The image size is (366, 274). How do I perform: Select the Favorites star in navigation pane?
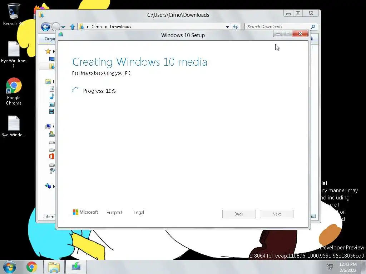(x=48, y=51)
